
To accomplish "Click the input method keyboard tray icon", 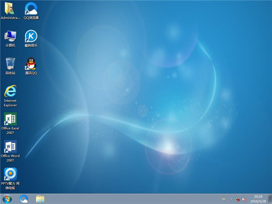I will point(224,198).
